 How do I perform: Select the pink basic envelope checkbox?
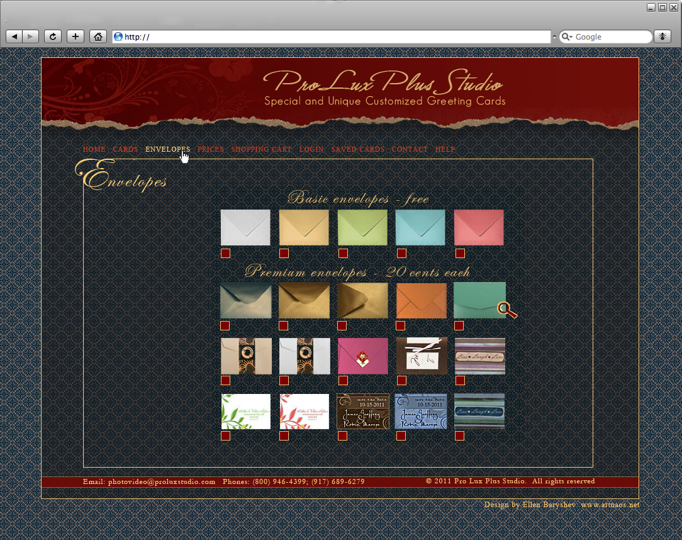point(460,253)
